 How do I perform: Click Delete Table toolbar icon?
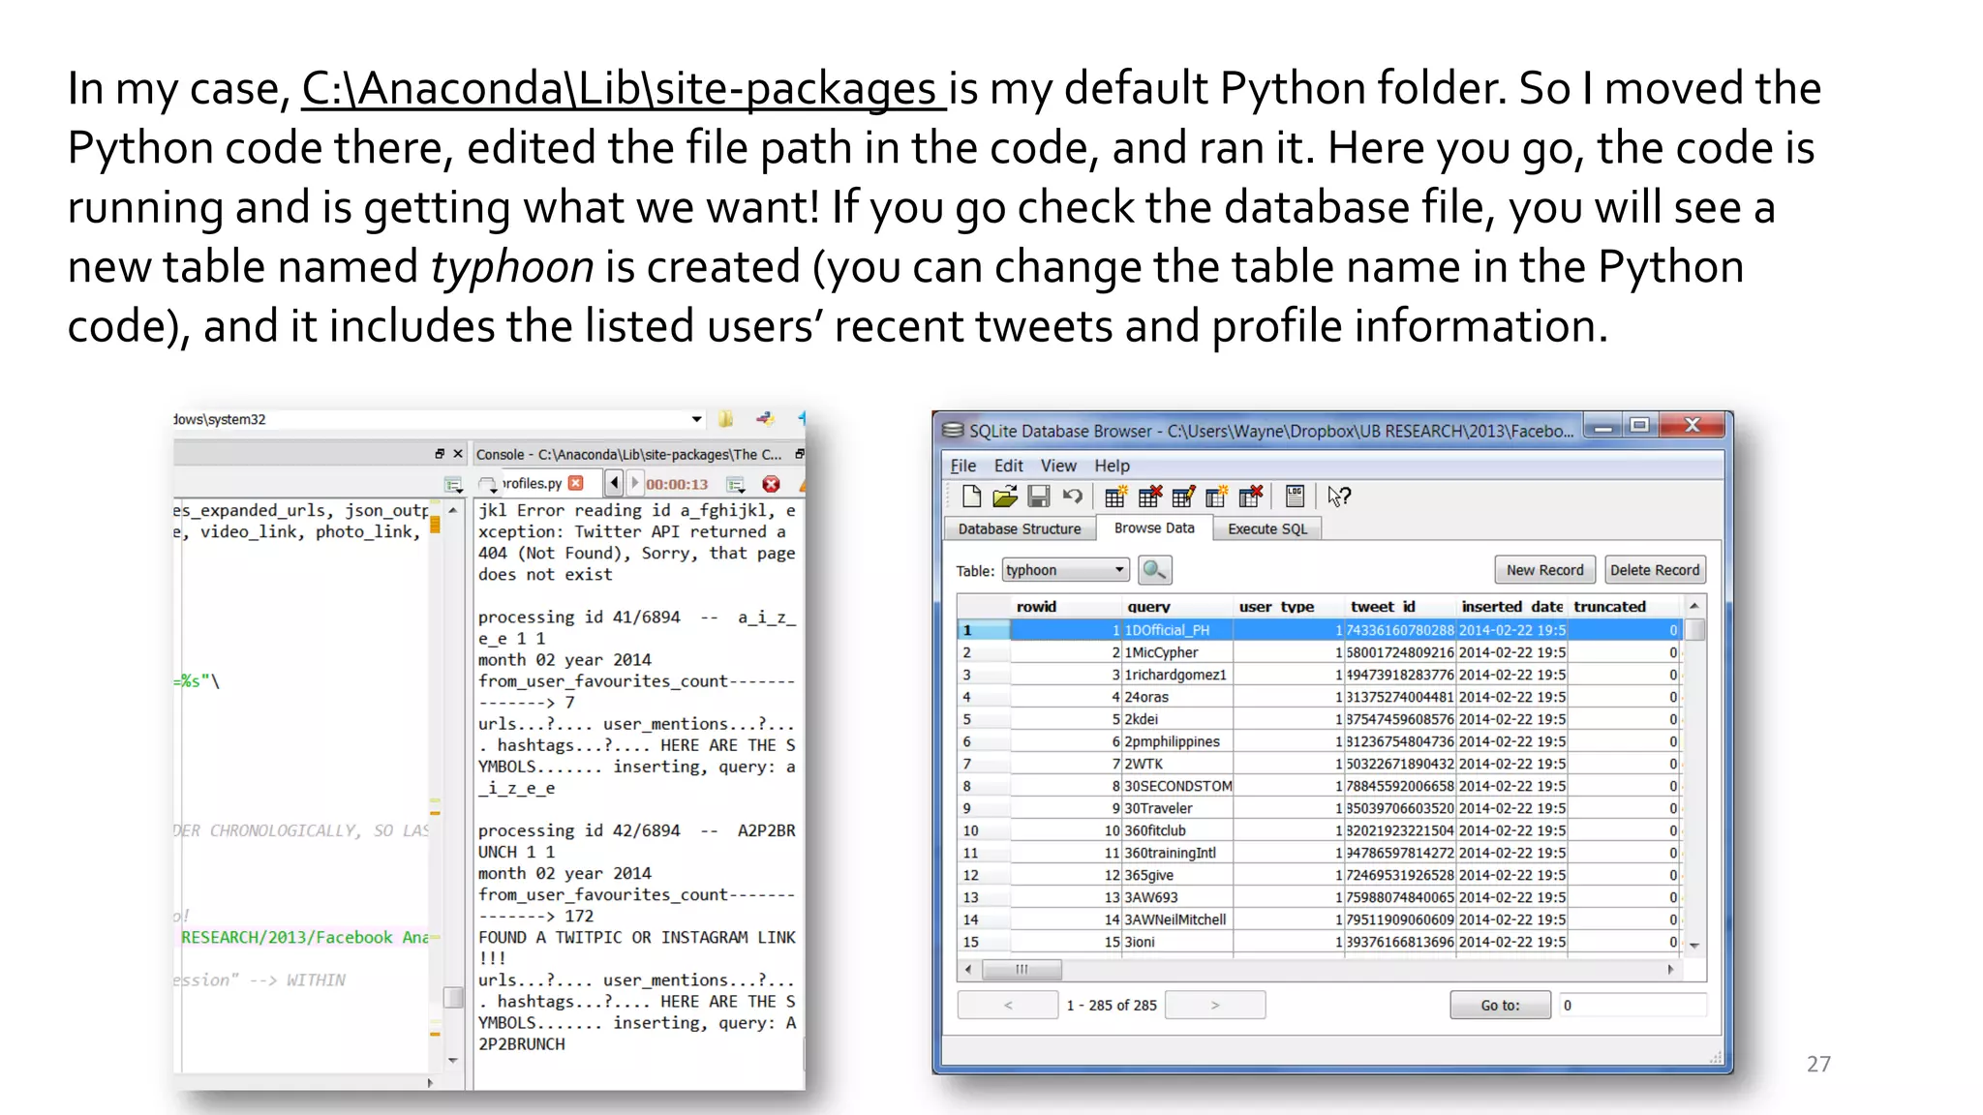pyautogui.click(x=1149, y=497)
